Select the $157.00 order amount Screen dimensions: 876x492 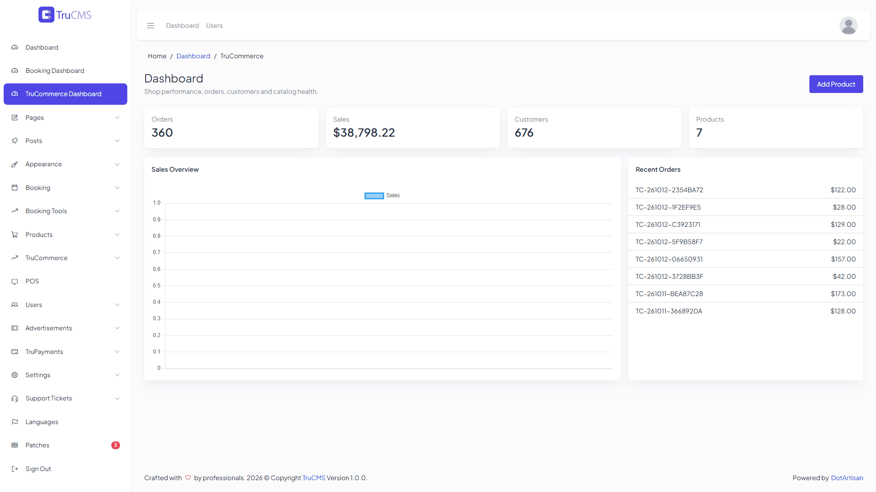pyautogui.click(x=843, y=259)
